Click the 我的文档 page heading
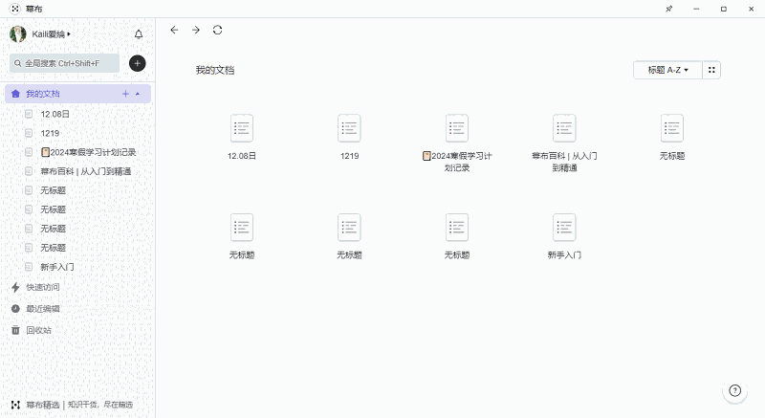765x418 pixels. 214,70
